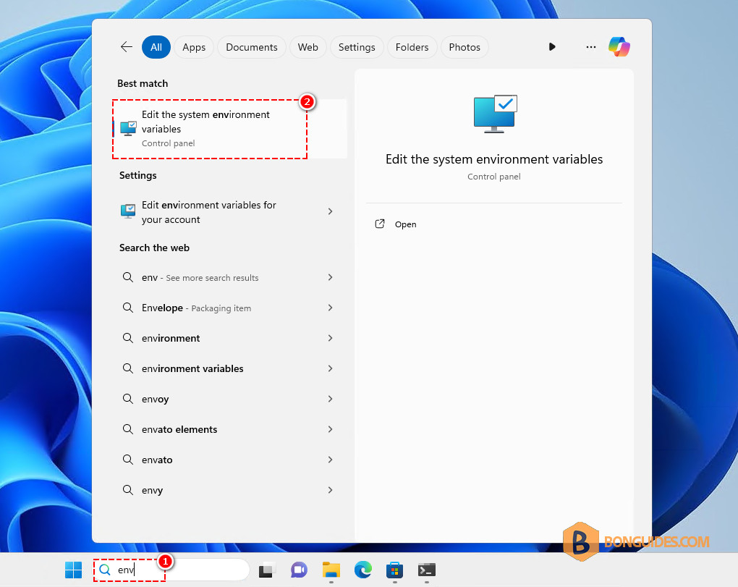Expand arrow beside 'envato elements' suggestion

[x=331, y=429]
